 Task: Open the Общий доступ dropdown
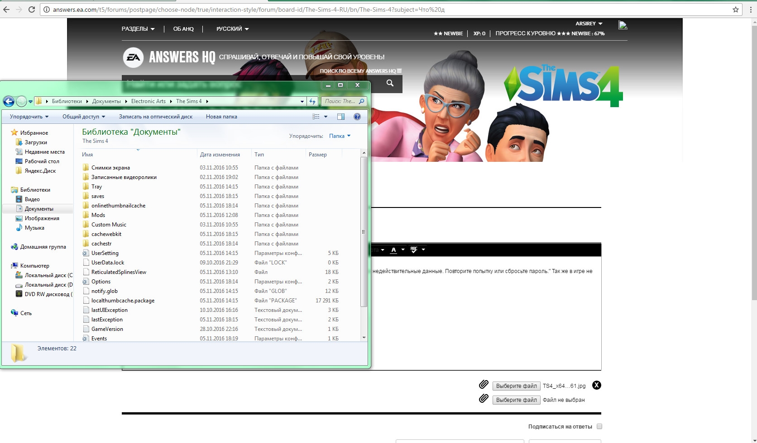[83, 117]
